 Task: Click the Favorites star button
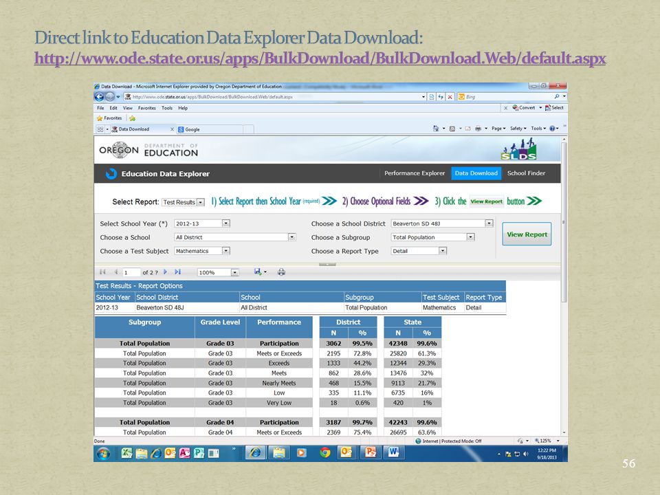click(109, 118)
